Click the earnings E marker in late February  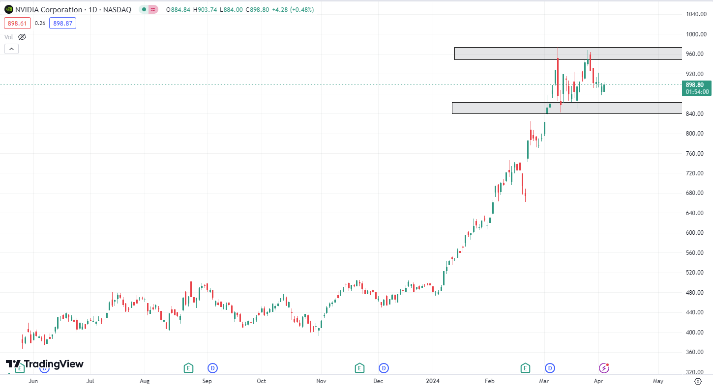click(x=525, y=368)
